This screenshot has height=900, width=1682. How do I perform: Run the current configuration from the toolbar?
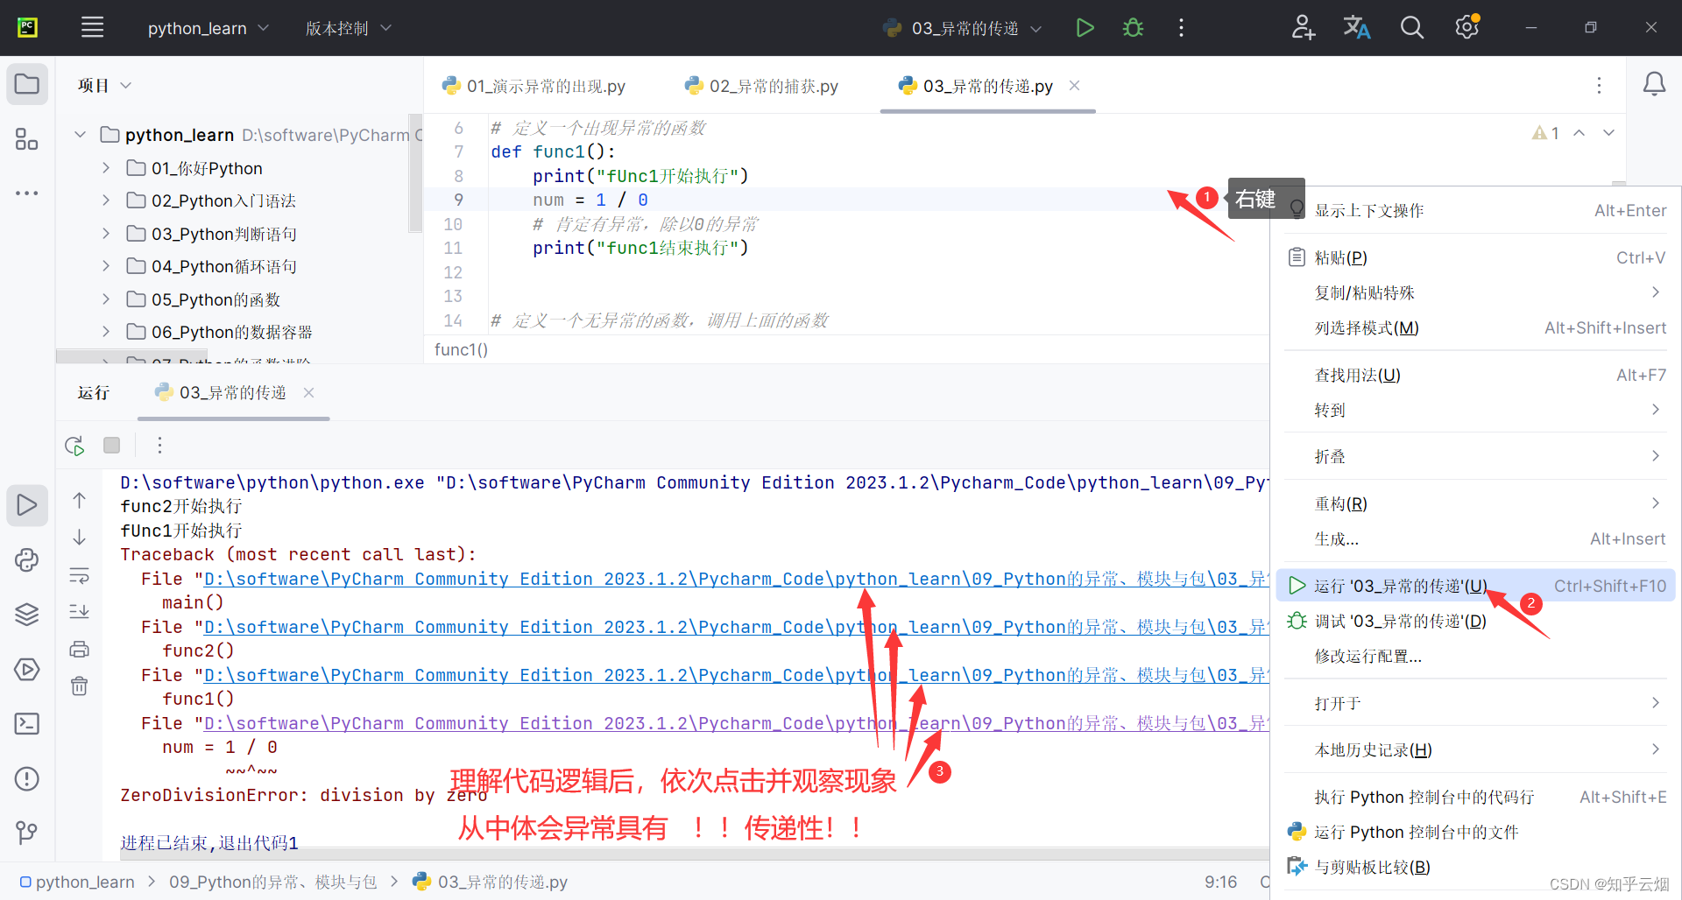coord(1085,28)
